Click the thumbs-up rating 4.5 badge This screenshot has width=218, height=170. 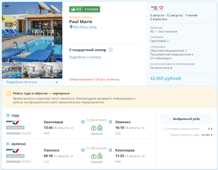click(x=76, y=9)
